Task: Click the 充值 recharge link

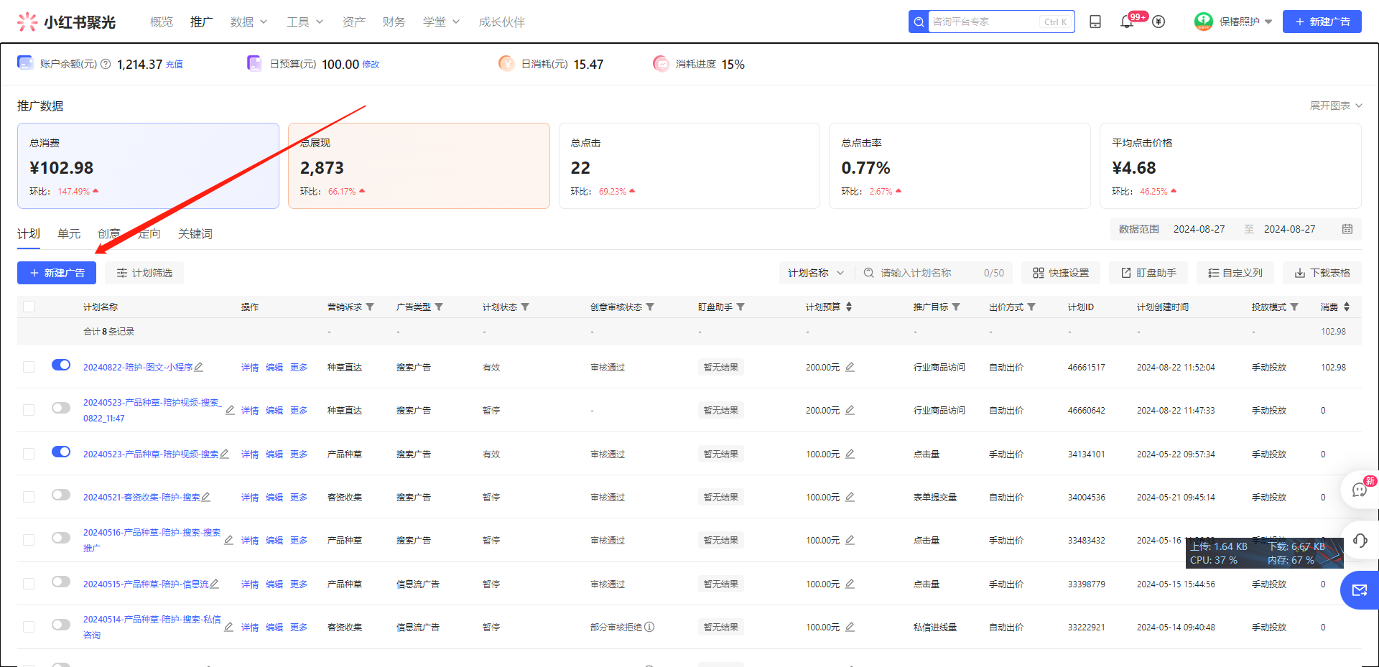Action: [175, 65]
